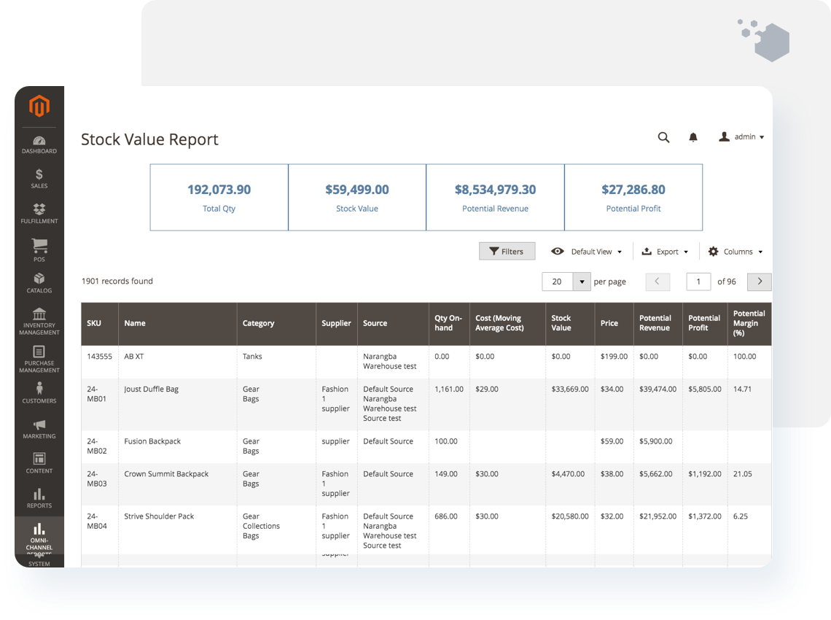Viewport: 831px width, 620px height.
Task: Open Inventory Management sidebar menu
Action: [39, 322]
